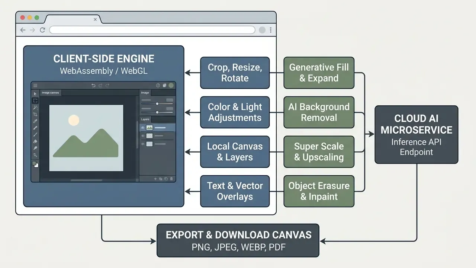The width and height of the screenshot is (476, 268).
Task: Open the editor hamburger menu
Action: tap(35, 86)
